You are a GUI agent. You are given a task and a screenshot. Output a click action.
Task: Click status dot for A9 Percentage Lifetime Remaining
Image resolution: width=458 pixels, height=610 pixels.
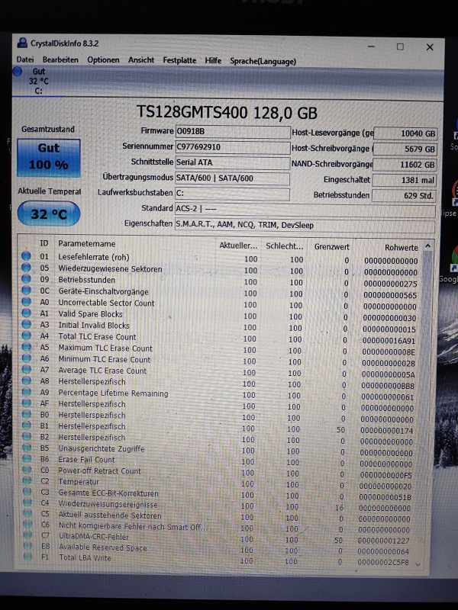(27, 392)
